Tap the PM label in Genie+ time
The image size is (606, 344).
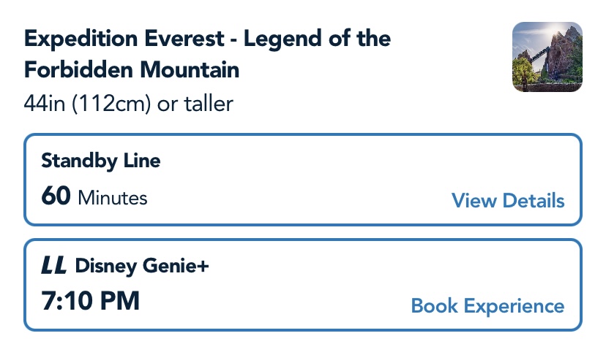[x=119, y=302]
